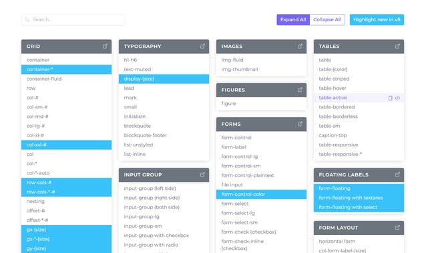
Task: Open Forms section external link icon
Action: 300,124
